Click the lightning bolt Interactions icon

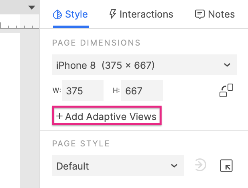coord(113,14)
